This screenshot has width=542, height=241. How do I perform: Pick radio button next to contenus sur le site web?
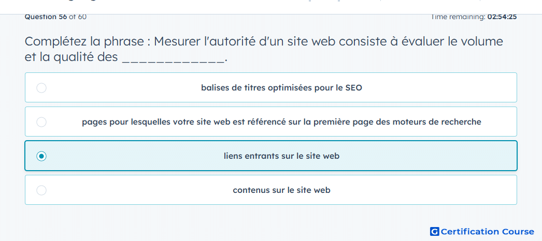[41, 190]
